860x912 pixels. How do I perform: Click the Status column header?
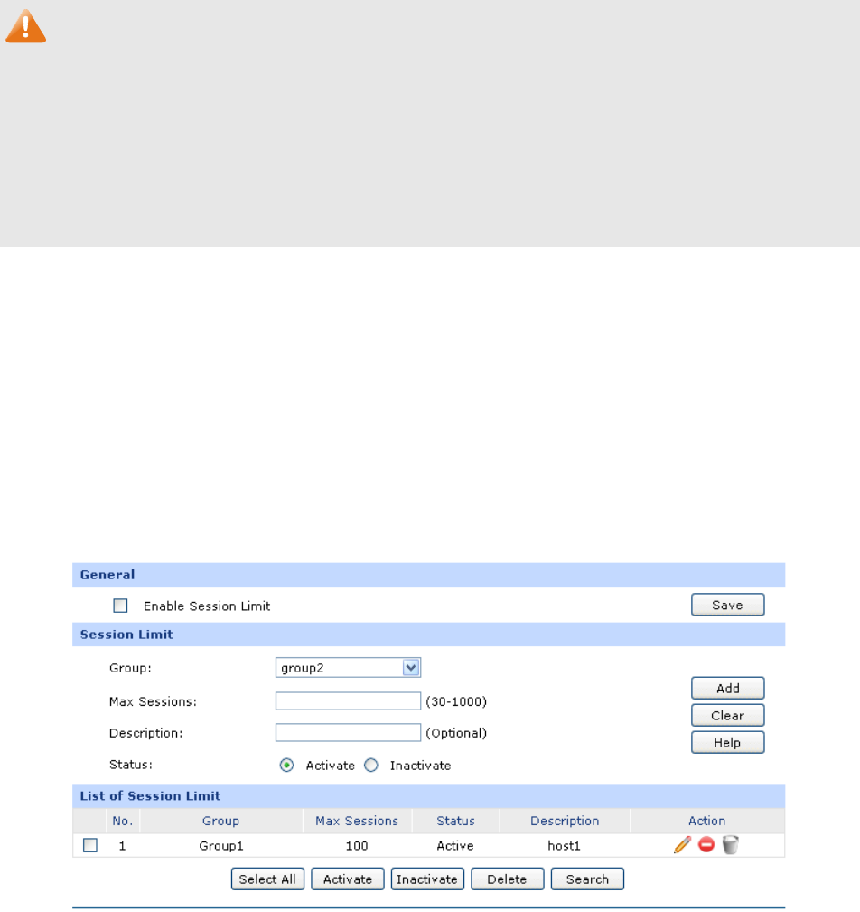click(455, 821)
